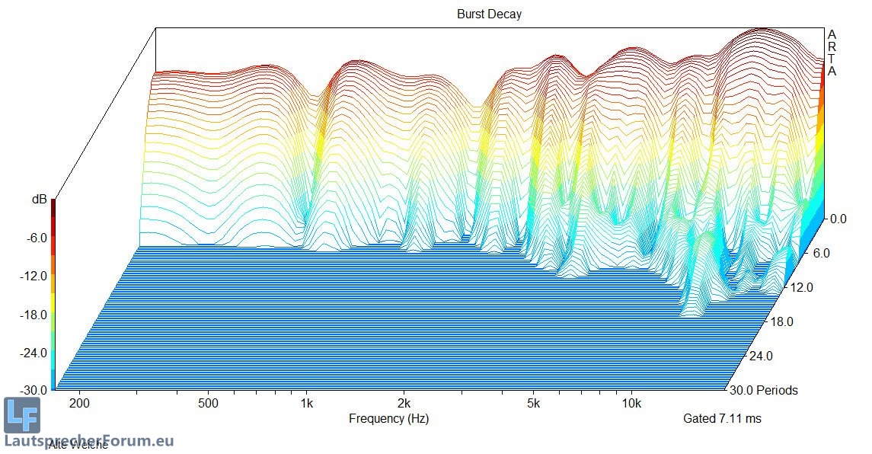Click the LautsprecherForum.eu watermark text
Viewport: 872px width, 454px height.
coord(89,440)
